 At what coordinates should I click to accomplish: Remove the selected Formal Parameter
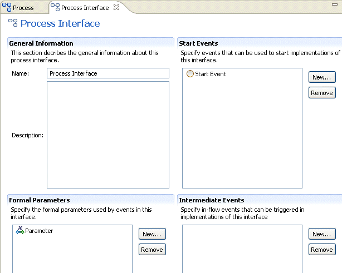pos(152,250)
